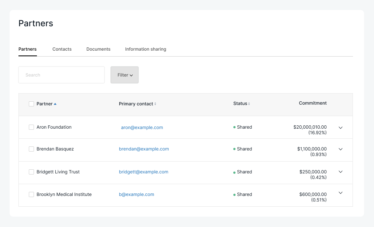Click the $20,000,010.00 commitment value

310,127
